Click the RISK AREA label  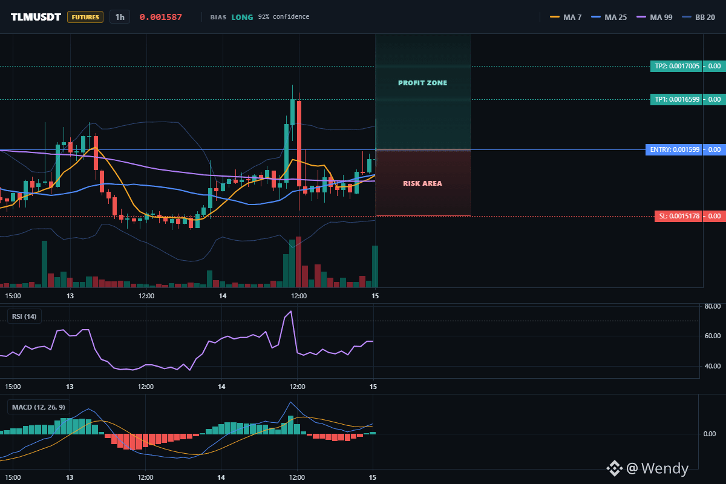coord(422,183)
